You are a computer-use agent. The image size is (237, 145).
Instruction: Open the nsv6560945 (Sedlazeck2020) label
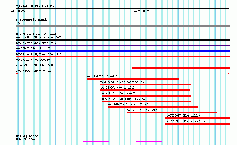coord(37,43)
